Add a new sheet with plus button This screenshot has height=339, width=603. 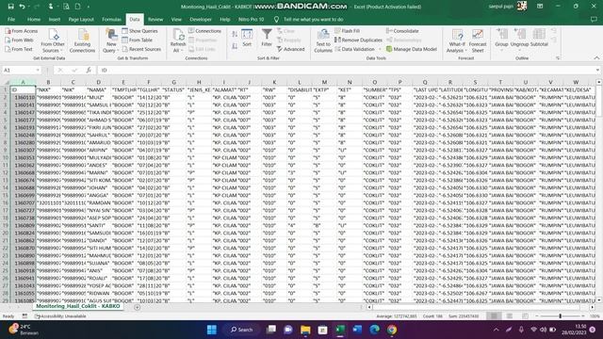(137, 307)
